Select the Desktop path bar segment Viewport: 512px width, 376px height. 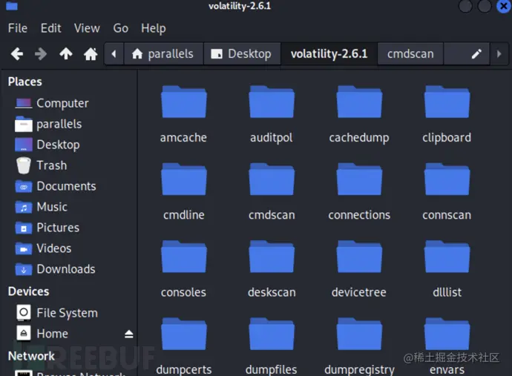click(242, 54)
